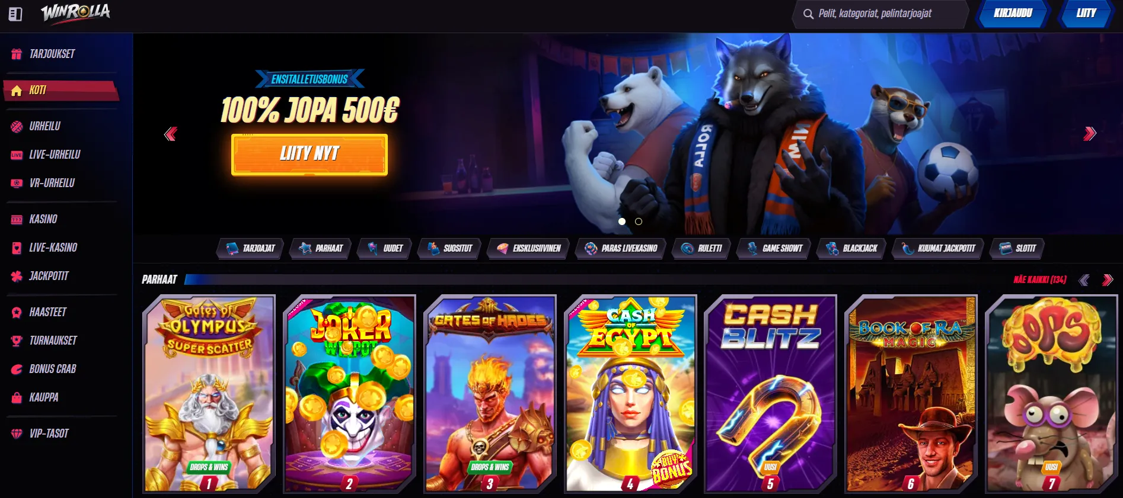Show next Parhaat games with the red arrow
This screenshot has height=498, width=1123.
coord(1108,280)
